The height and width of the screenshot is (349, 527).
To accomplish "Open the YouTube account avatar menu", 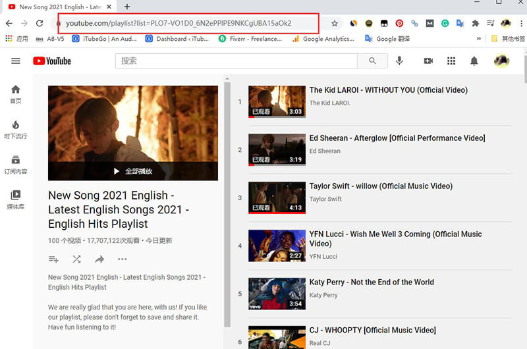I will point(501,61).
